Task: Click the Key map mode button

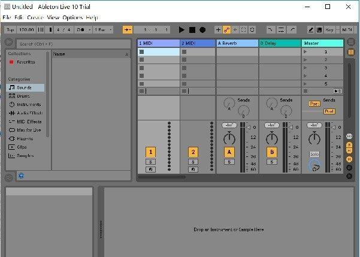Action: (329, 30)
